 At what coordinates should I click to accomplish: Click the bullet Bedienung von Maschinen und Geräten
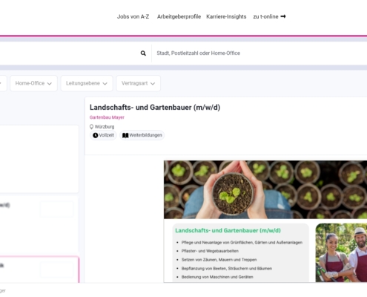click(217, 277)
